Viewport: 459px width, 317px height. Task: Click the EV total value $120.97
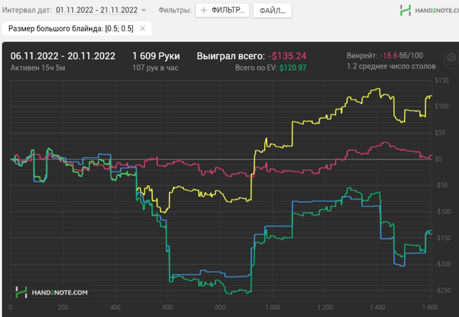(x=292, y=68)
